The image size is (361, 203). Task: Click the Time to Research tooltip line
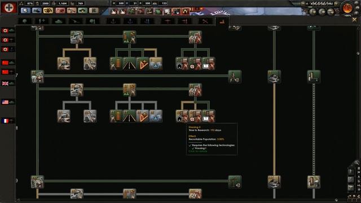(x=205, y=130)
